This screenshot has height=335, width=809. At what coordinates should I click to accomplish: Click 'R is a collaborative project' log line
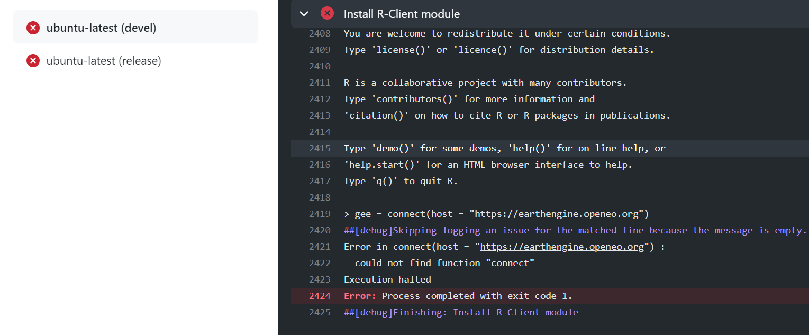[485, 83]
